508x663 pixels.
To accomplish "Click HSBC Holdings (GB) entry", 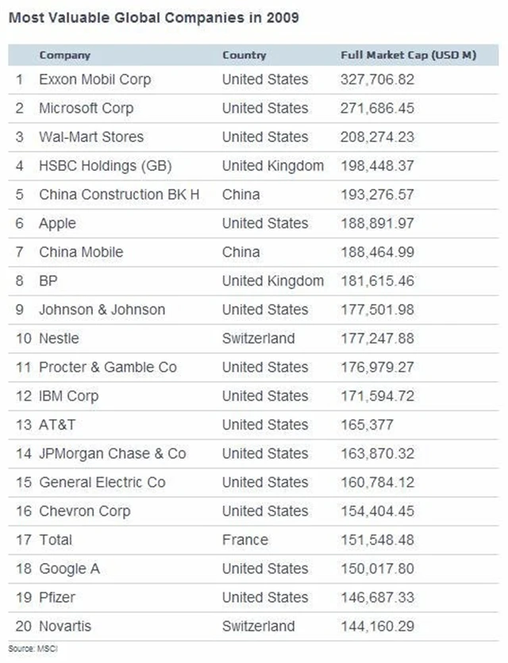I will pos(105,166).
